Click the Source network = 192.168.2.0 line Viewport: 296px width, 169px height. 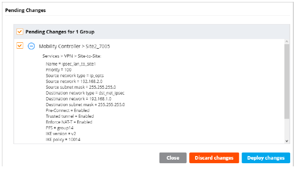click(74, 81)
